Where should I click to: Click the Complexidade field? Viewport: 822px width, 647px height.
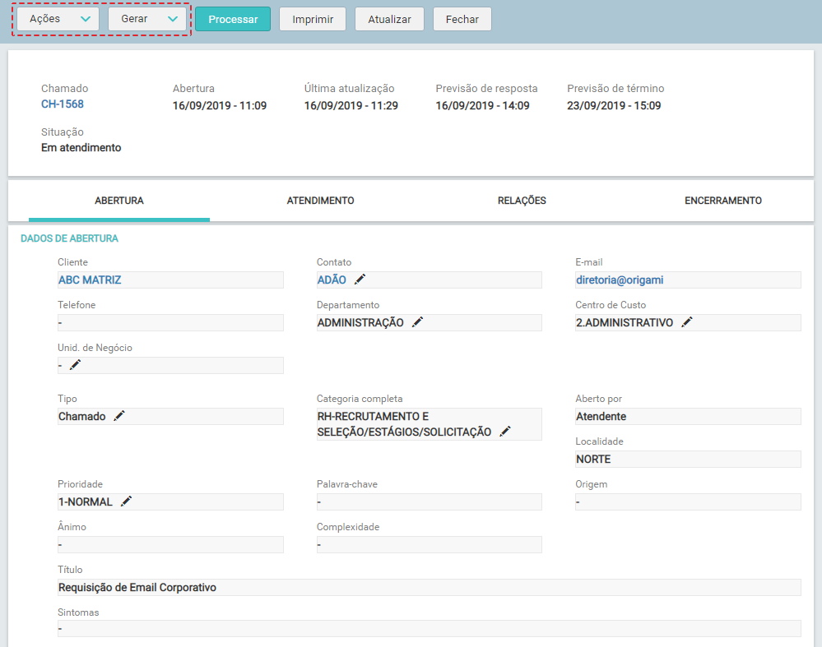429,545
